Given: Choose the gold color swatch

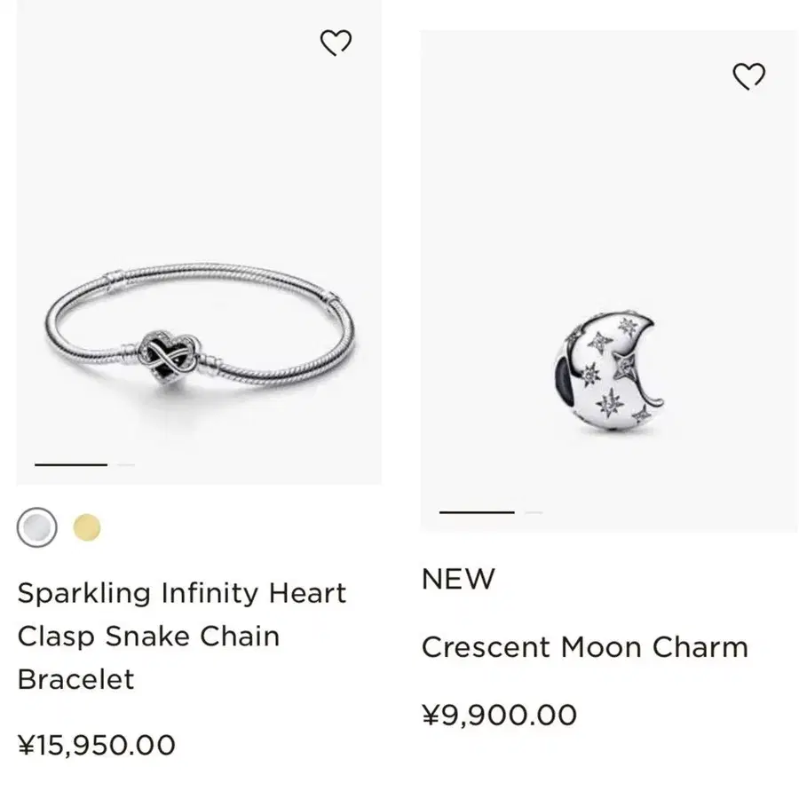Looking at the screenshot, I should tap(87, 528).
